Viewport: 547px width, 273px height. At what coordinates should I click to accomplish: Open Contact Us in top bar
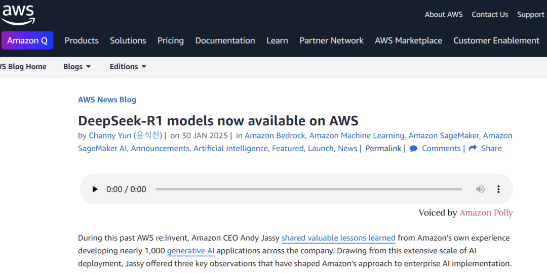490,15
